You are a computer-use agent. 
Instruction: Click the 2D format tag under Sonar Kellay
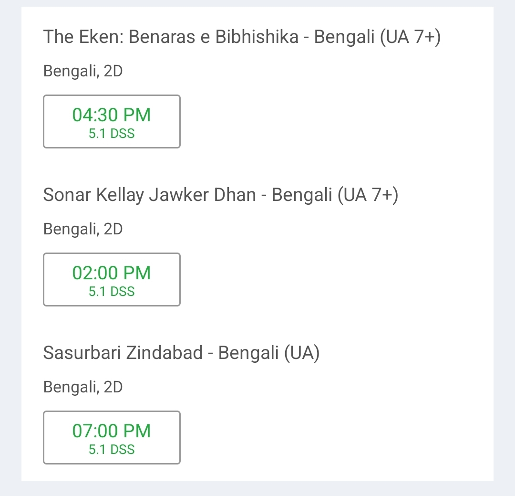click(113, 229)
